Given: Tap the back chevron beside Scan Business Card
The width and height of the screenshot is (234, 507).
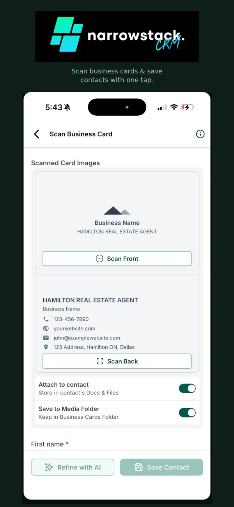Looking at the screenshot, I should point(37,134).
